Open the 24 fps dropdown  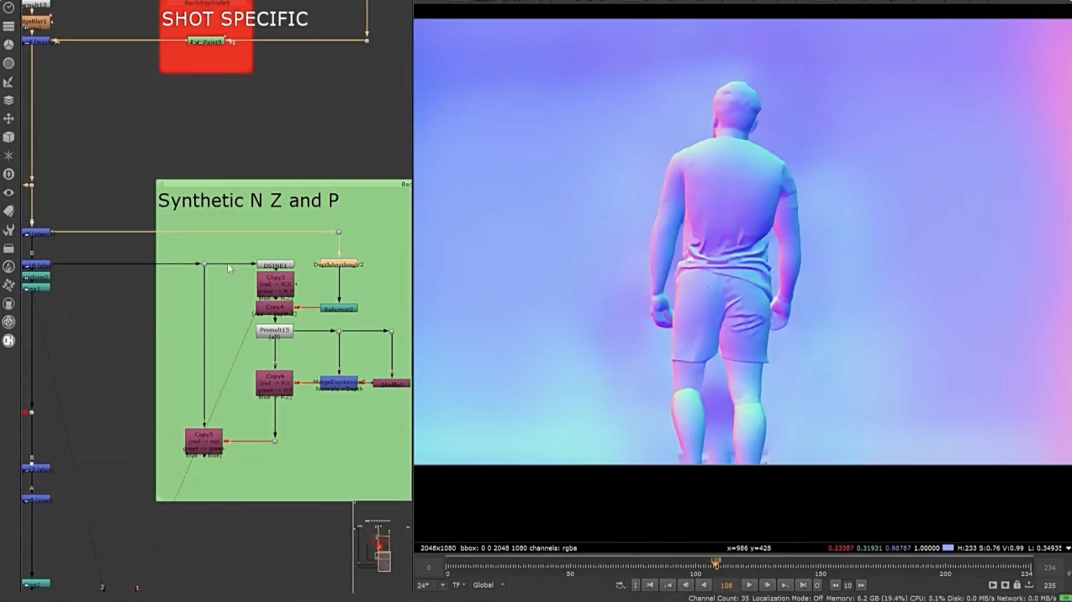click(442, 585)
